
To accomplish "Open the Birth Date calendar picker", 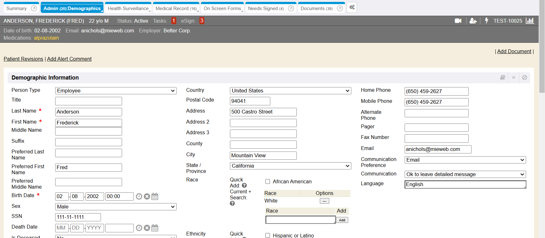I will tap(155, 196).
